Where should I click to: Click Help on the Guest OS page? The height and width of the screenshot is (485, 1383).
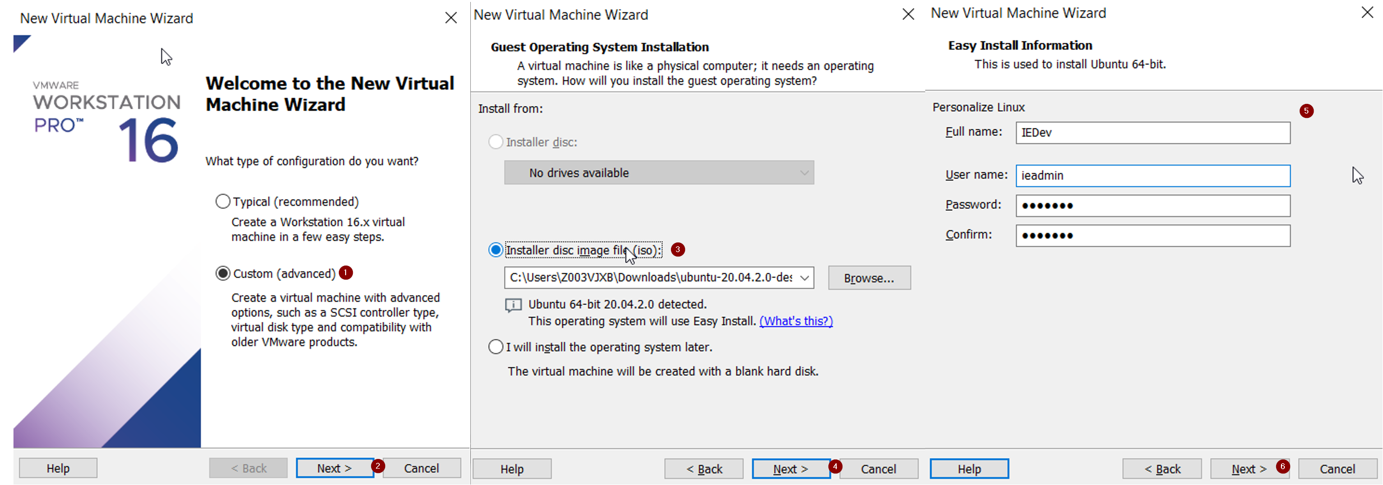[511, 468]
